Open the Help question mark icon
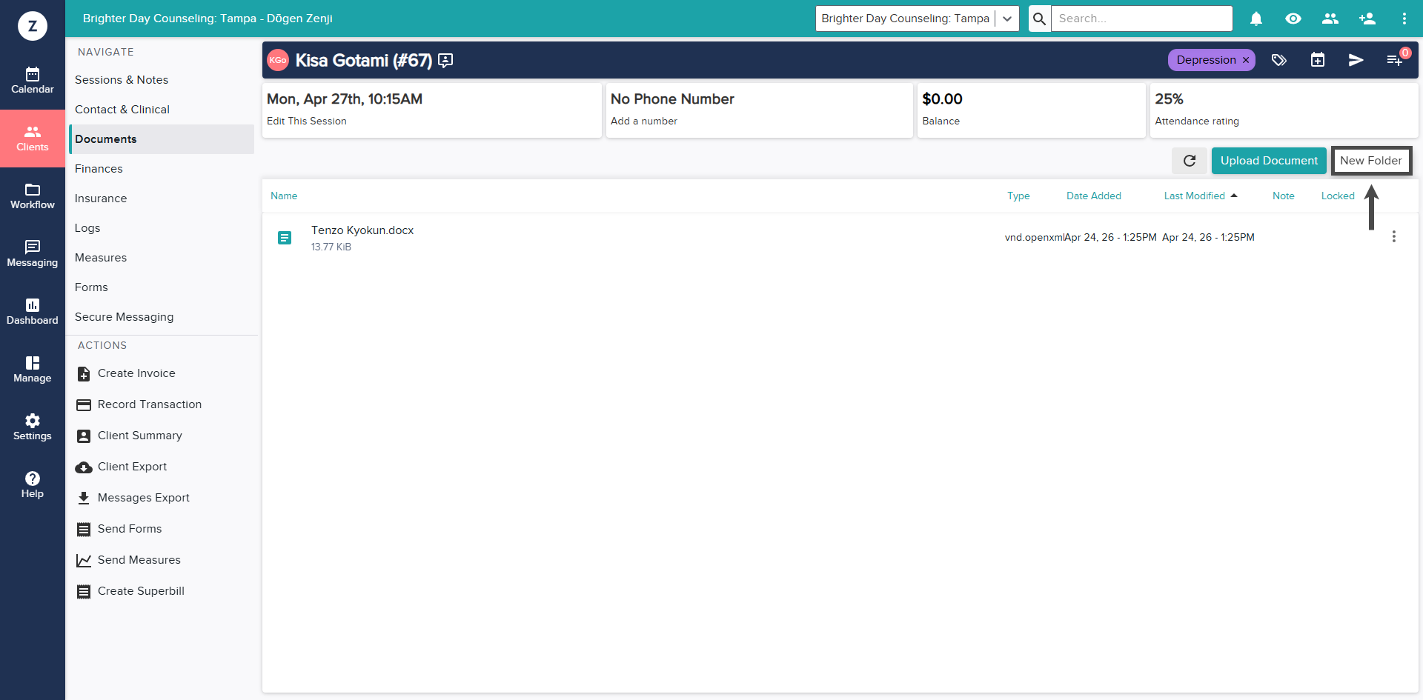Screen dimensions: 1423x700 point(33,485)
